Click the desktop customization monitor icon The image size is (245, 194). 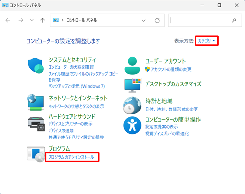click(x=133, y=85)
